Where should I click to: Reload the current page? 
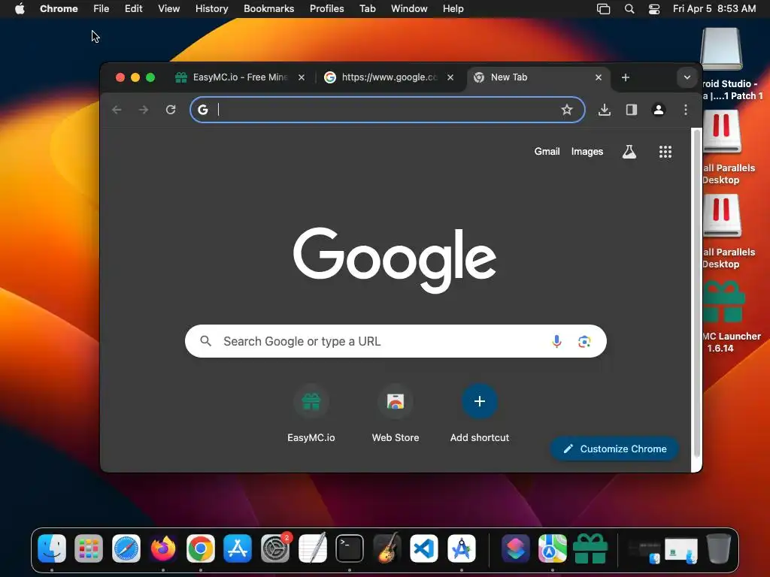171,110
